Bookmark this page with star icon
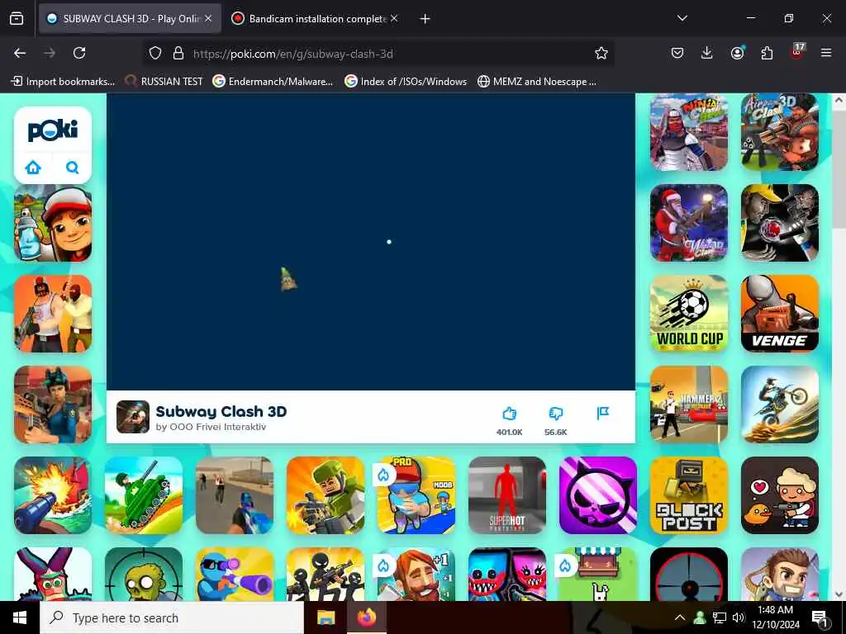The image size is (846, 634). [601, 53]
